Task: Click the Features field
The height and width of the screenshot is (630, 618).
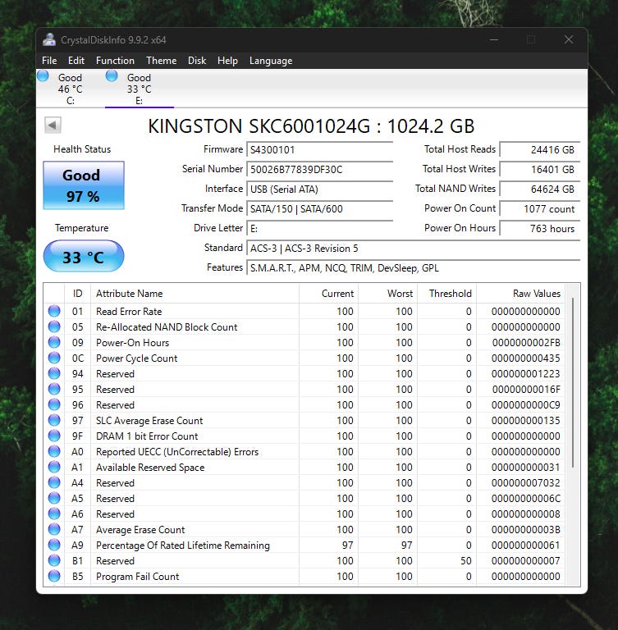Action: coord(414,268)
